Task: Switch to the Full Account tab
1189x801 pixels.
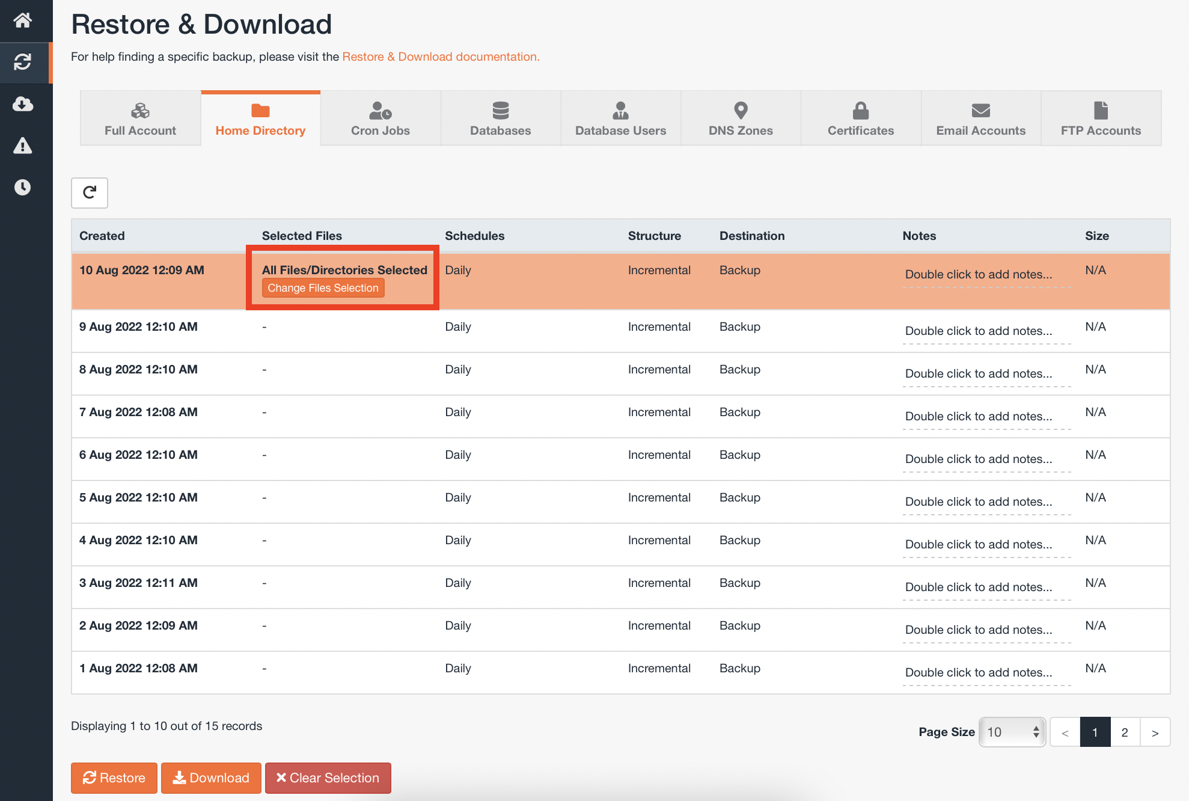Action: coord(140,118)
